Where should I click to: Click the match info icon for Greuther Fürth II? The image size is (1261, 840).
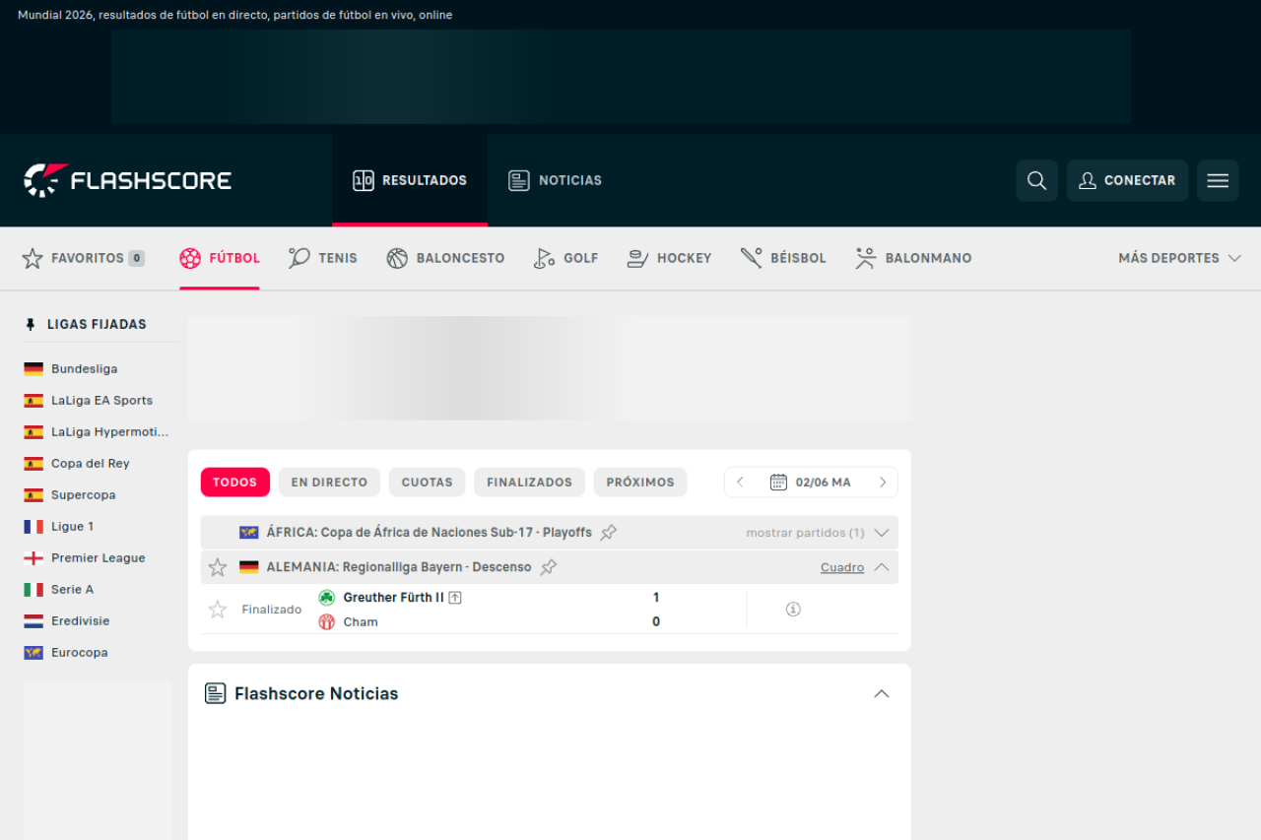[793, 610]
